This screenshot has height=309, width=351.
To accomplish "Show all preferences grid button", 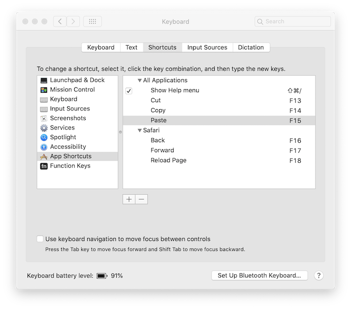I will pyautogui.click(x=92, y=22).
